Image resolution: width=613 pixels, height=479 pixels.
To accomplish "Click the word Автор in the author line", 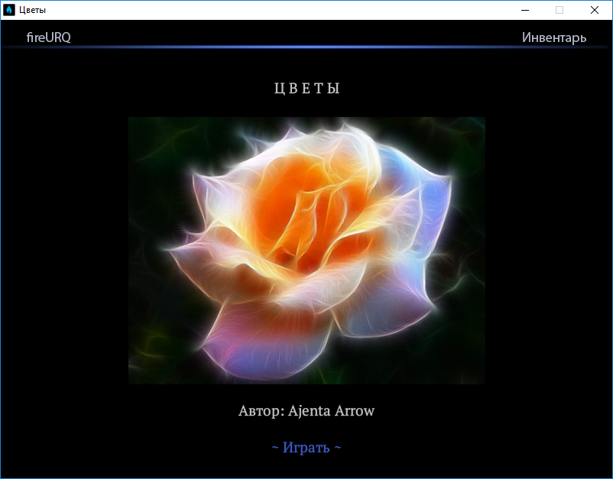I will [261, 411].
